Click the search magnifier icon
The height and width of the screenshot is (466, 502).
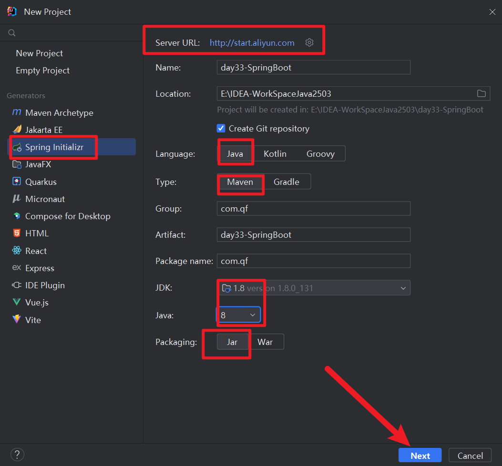(12, 33)
